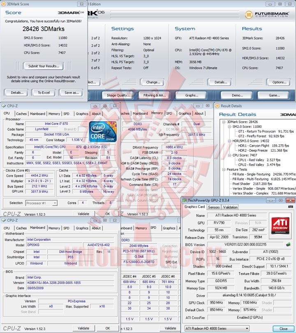Open Mainboard tab in the CPU-Z Processor window
Image resolution: width=296 pixels, height=333 pixels.
(x=37, y=114)
